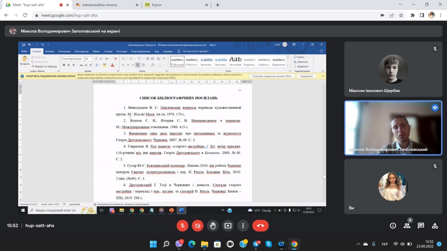This screenshot has width=447, height=251.
Task: Show hidden system tray icons
Action: [x=358, y=244]
